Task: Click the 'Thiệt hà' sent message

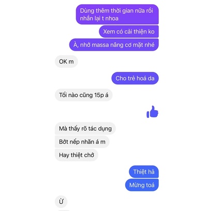Action: [x=144, y=172]
